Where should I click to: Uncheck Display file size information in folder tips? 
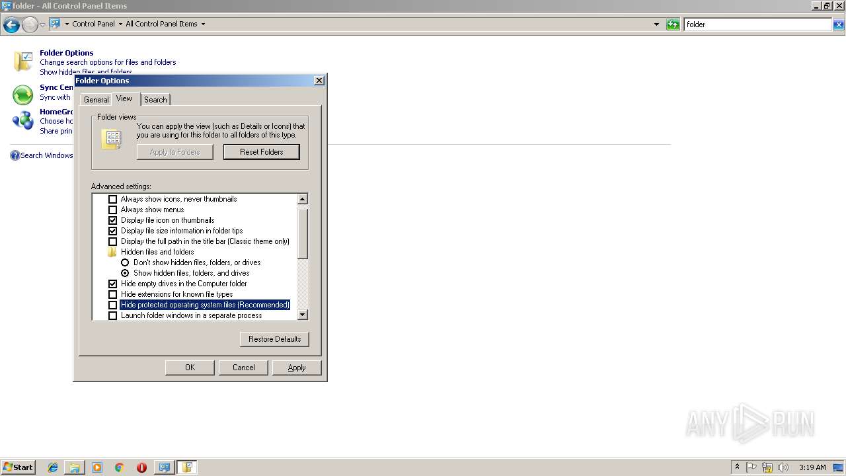coord(112,231)
